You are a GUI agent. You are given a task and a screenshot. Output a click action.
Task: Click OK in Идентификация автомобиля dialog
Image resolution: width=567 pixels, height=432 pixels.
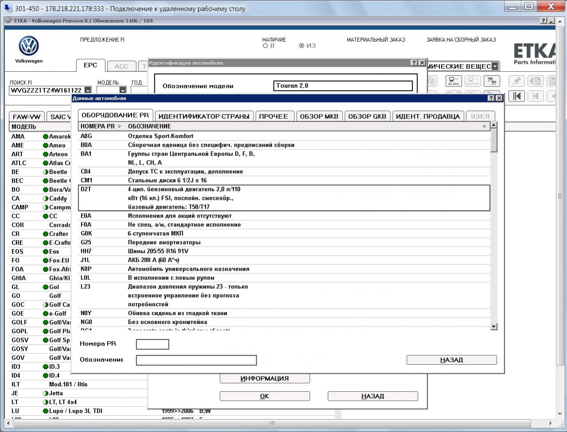[265, 396]
